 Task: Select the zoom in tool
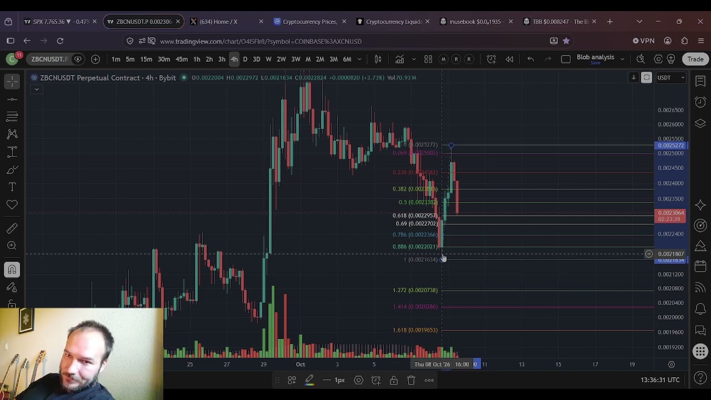pyautogui.click(x=12, y=246)
